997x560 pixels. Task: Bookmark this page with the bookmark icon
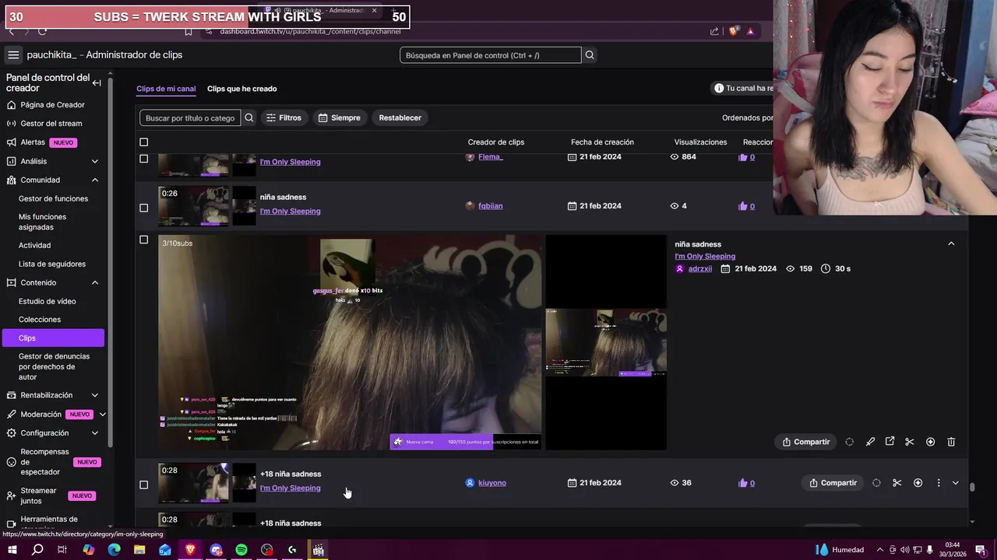click(188, 31)
